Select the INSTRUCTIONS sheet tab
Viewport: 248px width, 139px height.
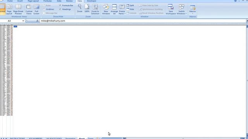17,138
